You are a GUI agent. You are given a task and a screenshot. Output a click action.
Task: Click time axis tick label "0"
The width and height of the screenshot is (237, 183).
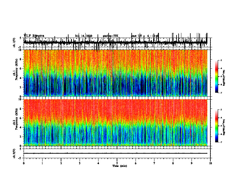tap(24, 163)
